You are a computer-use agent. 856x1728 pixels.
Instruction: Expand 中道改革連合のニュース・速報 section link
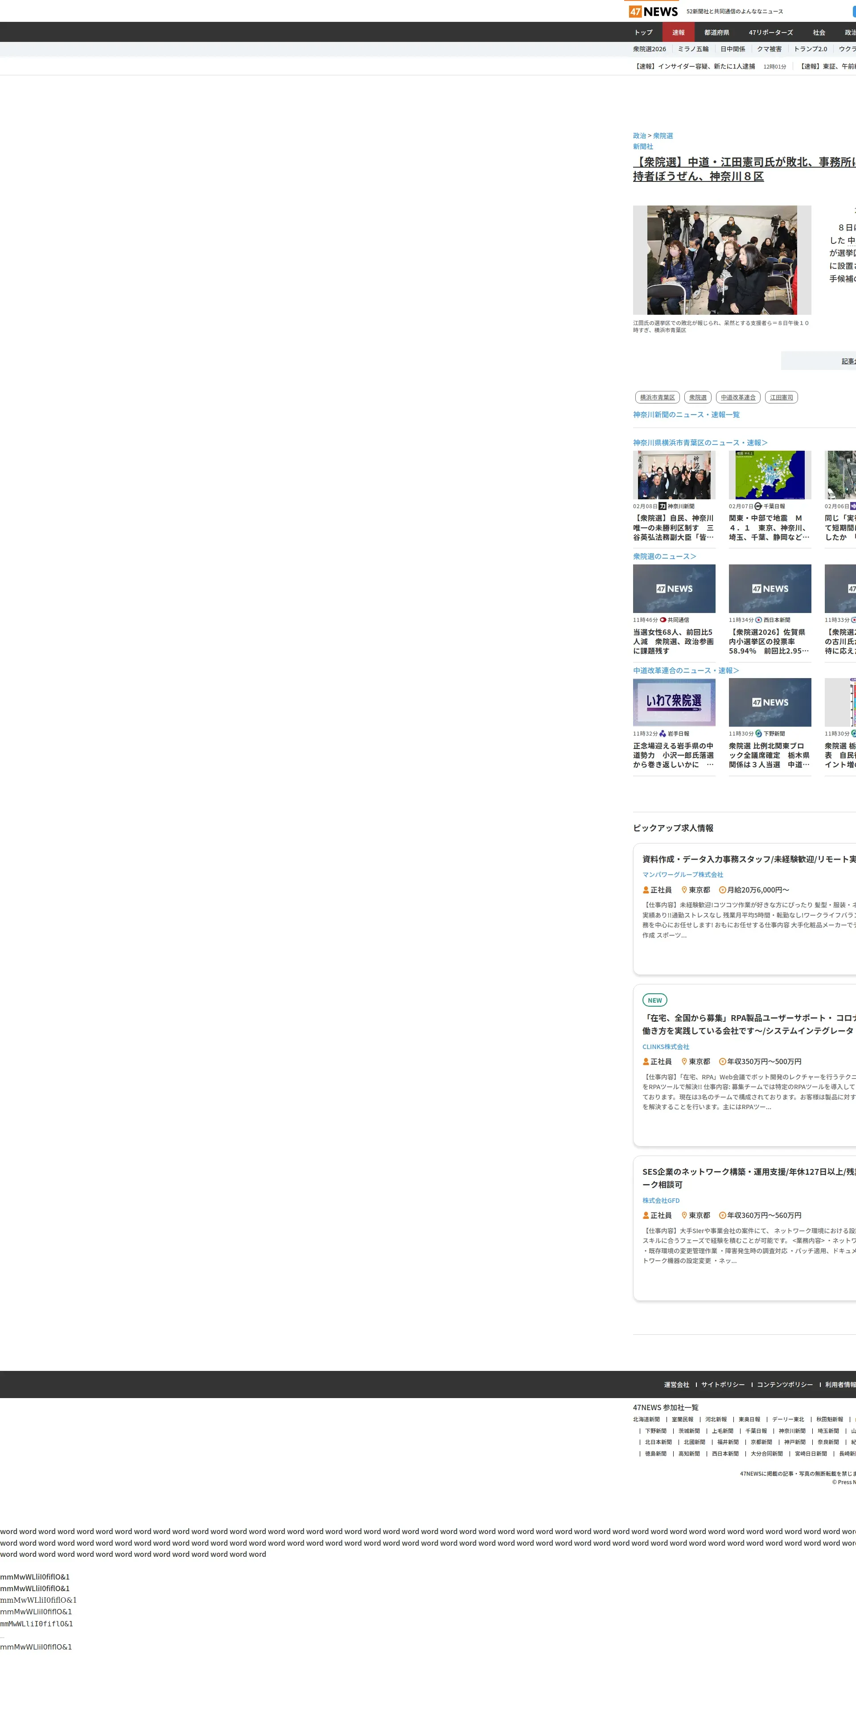point(686,670)
